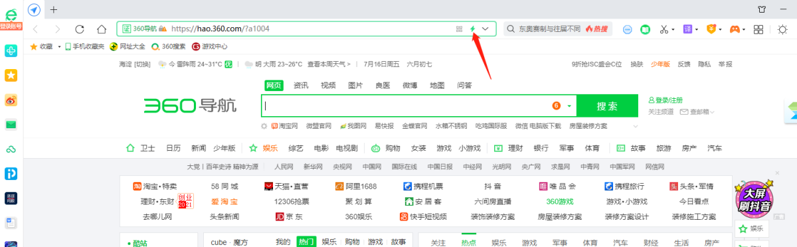797x247 pixels.
Task: Click the yellow shield wallet icon
Action: point(711,29)
